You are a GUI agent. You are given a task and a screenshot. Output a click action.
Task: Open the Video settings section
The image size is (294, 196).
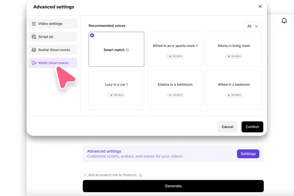click(53, 24)
